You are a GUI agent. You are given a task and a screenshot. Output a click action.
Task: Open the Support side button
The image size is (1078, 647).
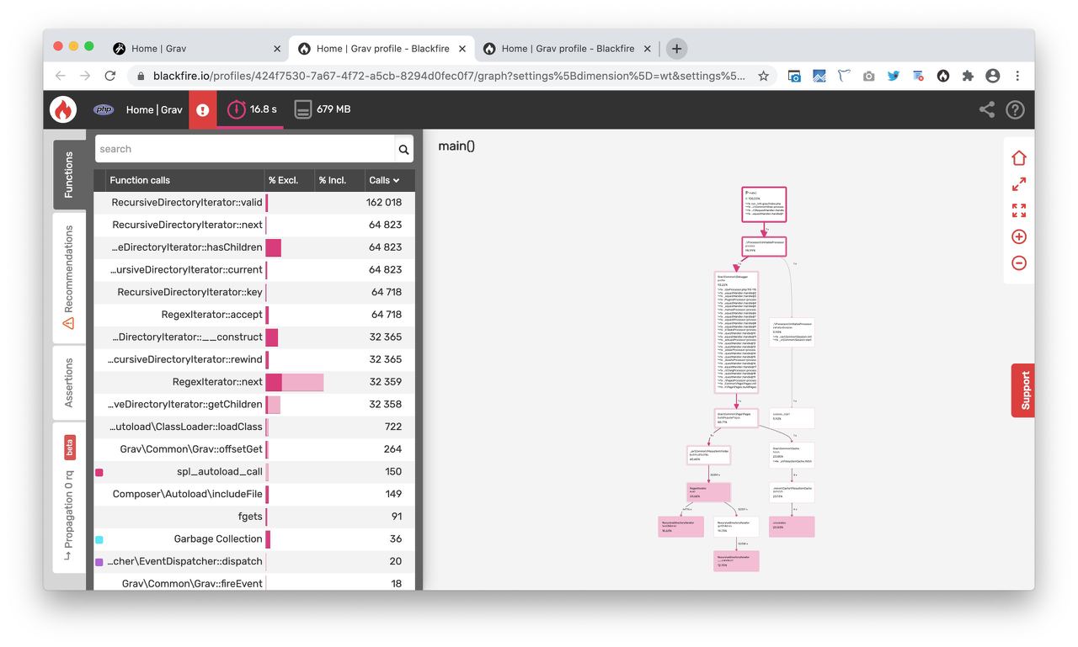pyautogui.click(x=1023, y=390)
